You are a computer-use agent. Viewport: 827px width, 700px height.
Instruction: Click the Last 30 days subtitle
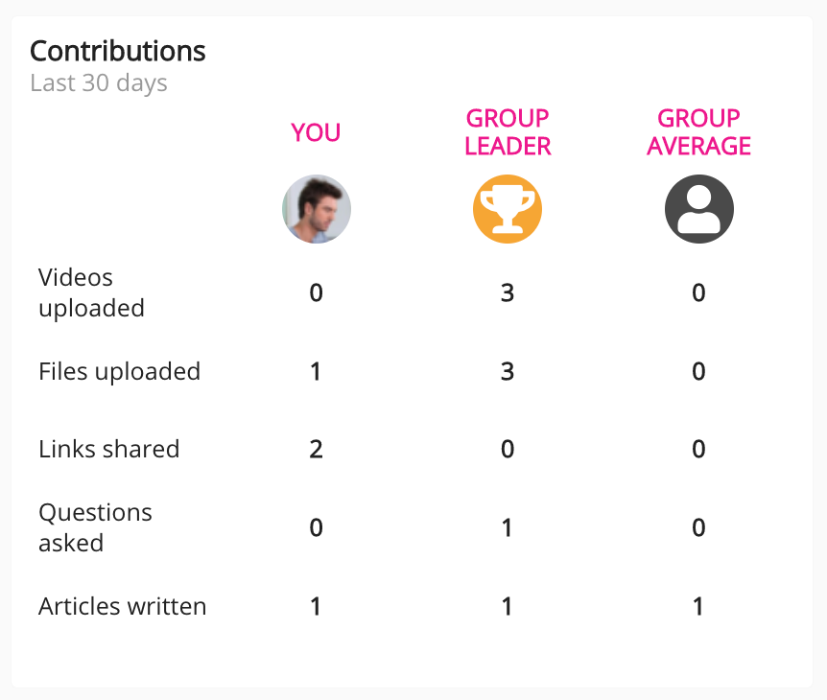[99, 83]
